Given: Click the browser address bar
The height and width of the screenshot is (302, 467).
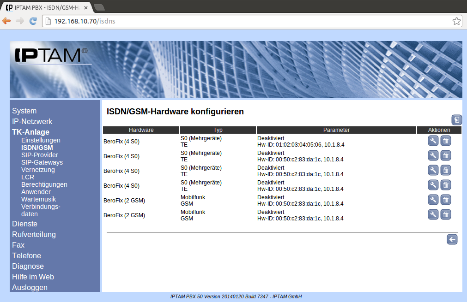Looking at the screenshot, I should pos(249,21).
